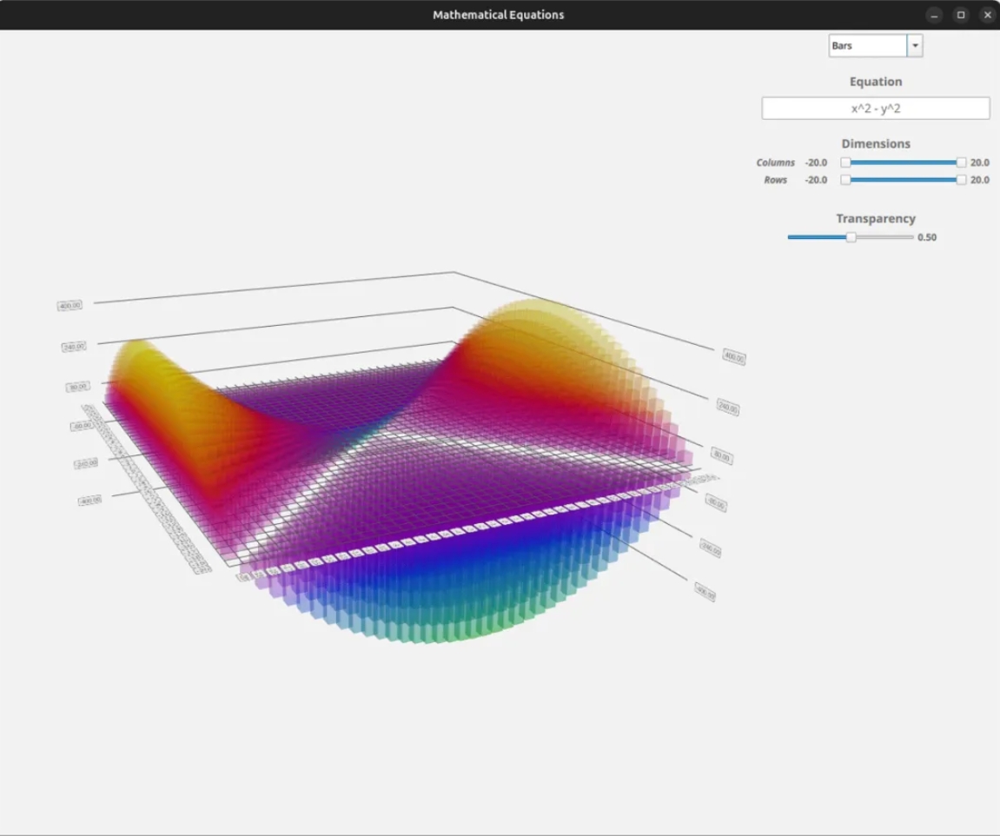Open the Bars graph type combo box
The height and width of the screenshot is (836, 1000).
pos(868,46)
